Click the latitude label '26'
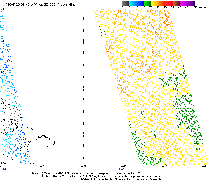Viewport: 207px width, 181px height. [2, 72]
